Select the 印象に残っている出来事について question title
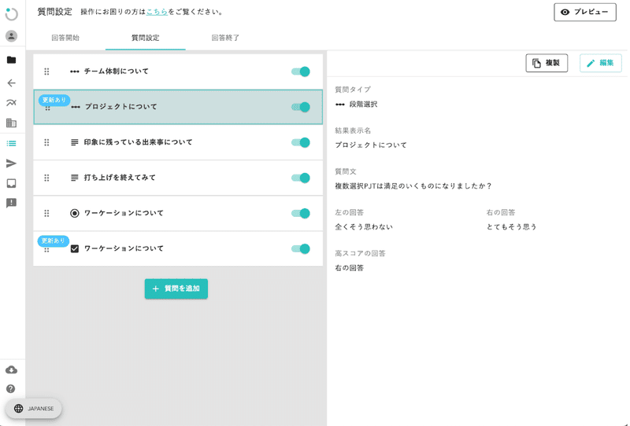 [x=139, y=142]
